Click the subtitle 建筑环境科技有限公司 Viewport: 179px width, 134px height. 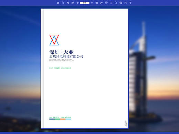coord(66,56)
